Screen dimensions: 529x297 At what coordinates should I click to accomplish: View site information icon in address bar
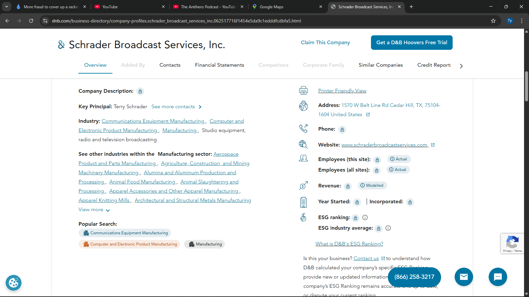(x=45, y=21)
